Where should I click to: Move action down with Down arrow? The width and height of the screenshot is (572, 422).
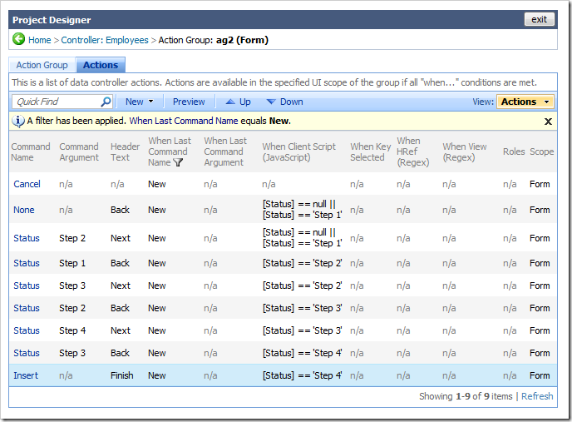[x=284, y=102]
